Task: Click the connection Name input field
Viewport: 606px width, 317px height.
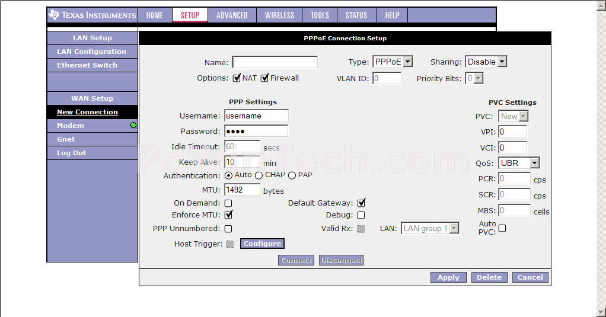Action: coord(275,62)
